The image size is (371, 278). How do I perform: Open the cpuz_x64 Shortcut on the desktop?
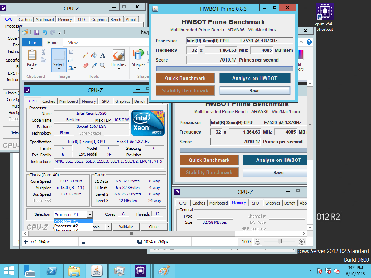click(325, 17)
